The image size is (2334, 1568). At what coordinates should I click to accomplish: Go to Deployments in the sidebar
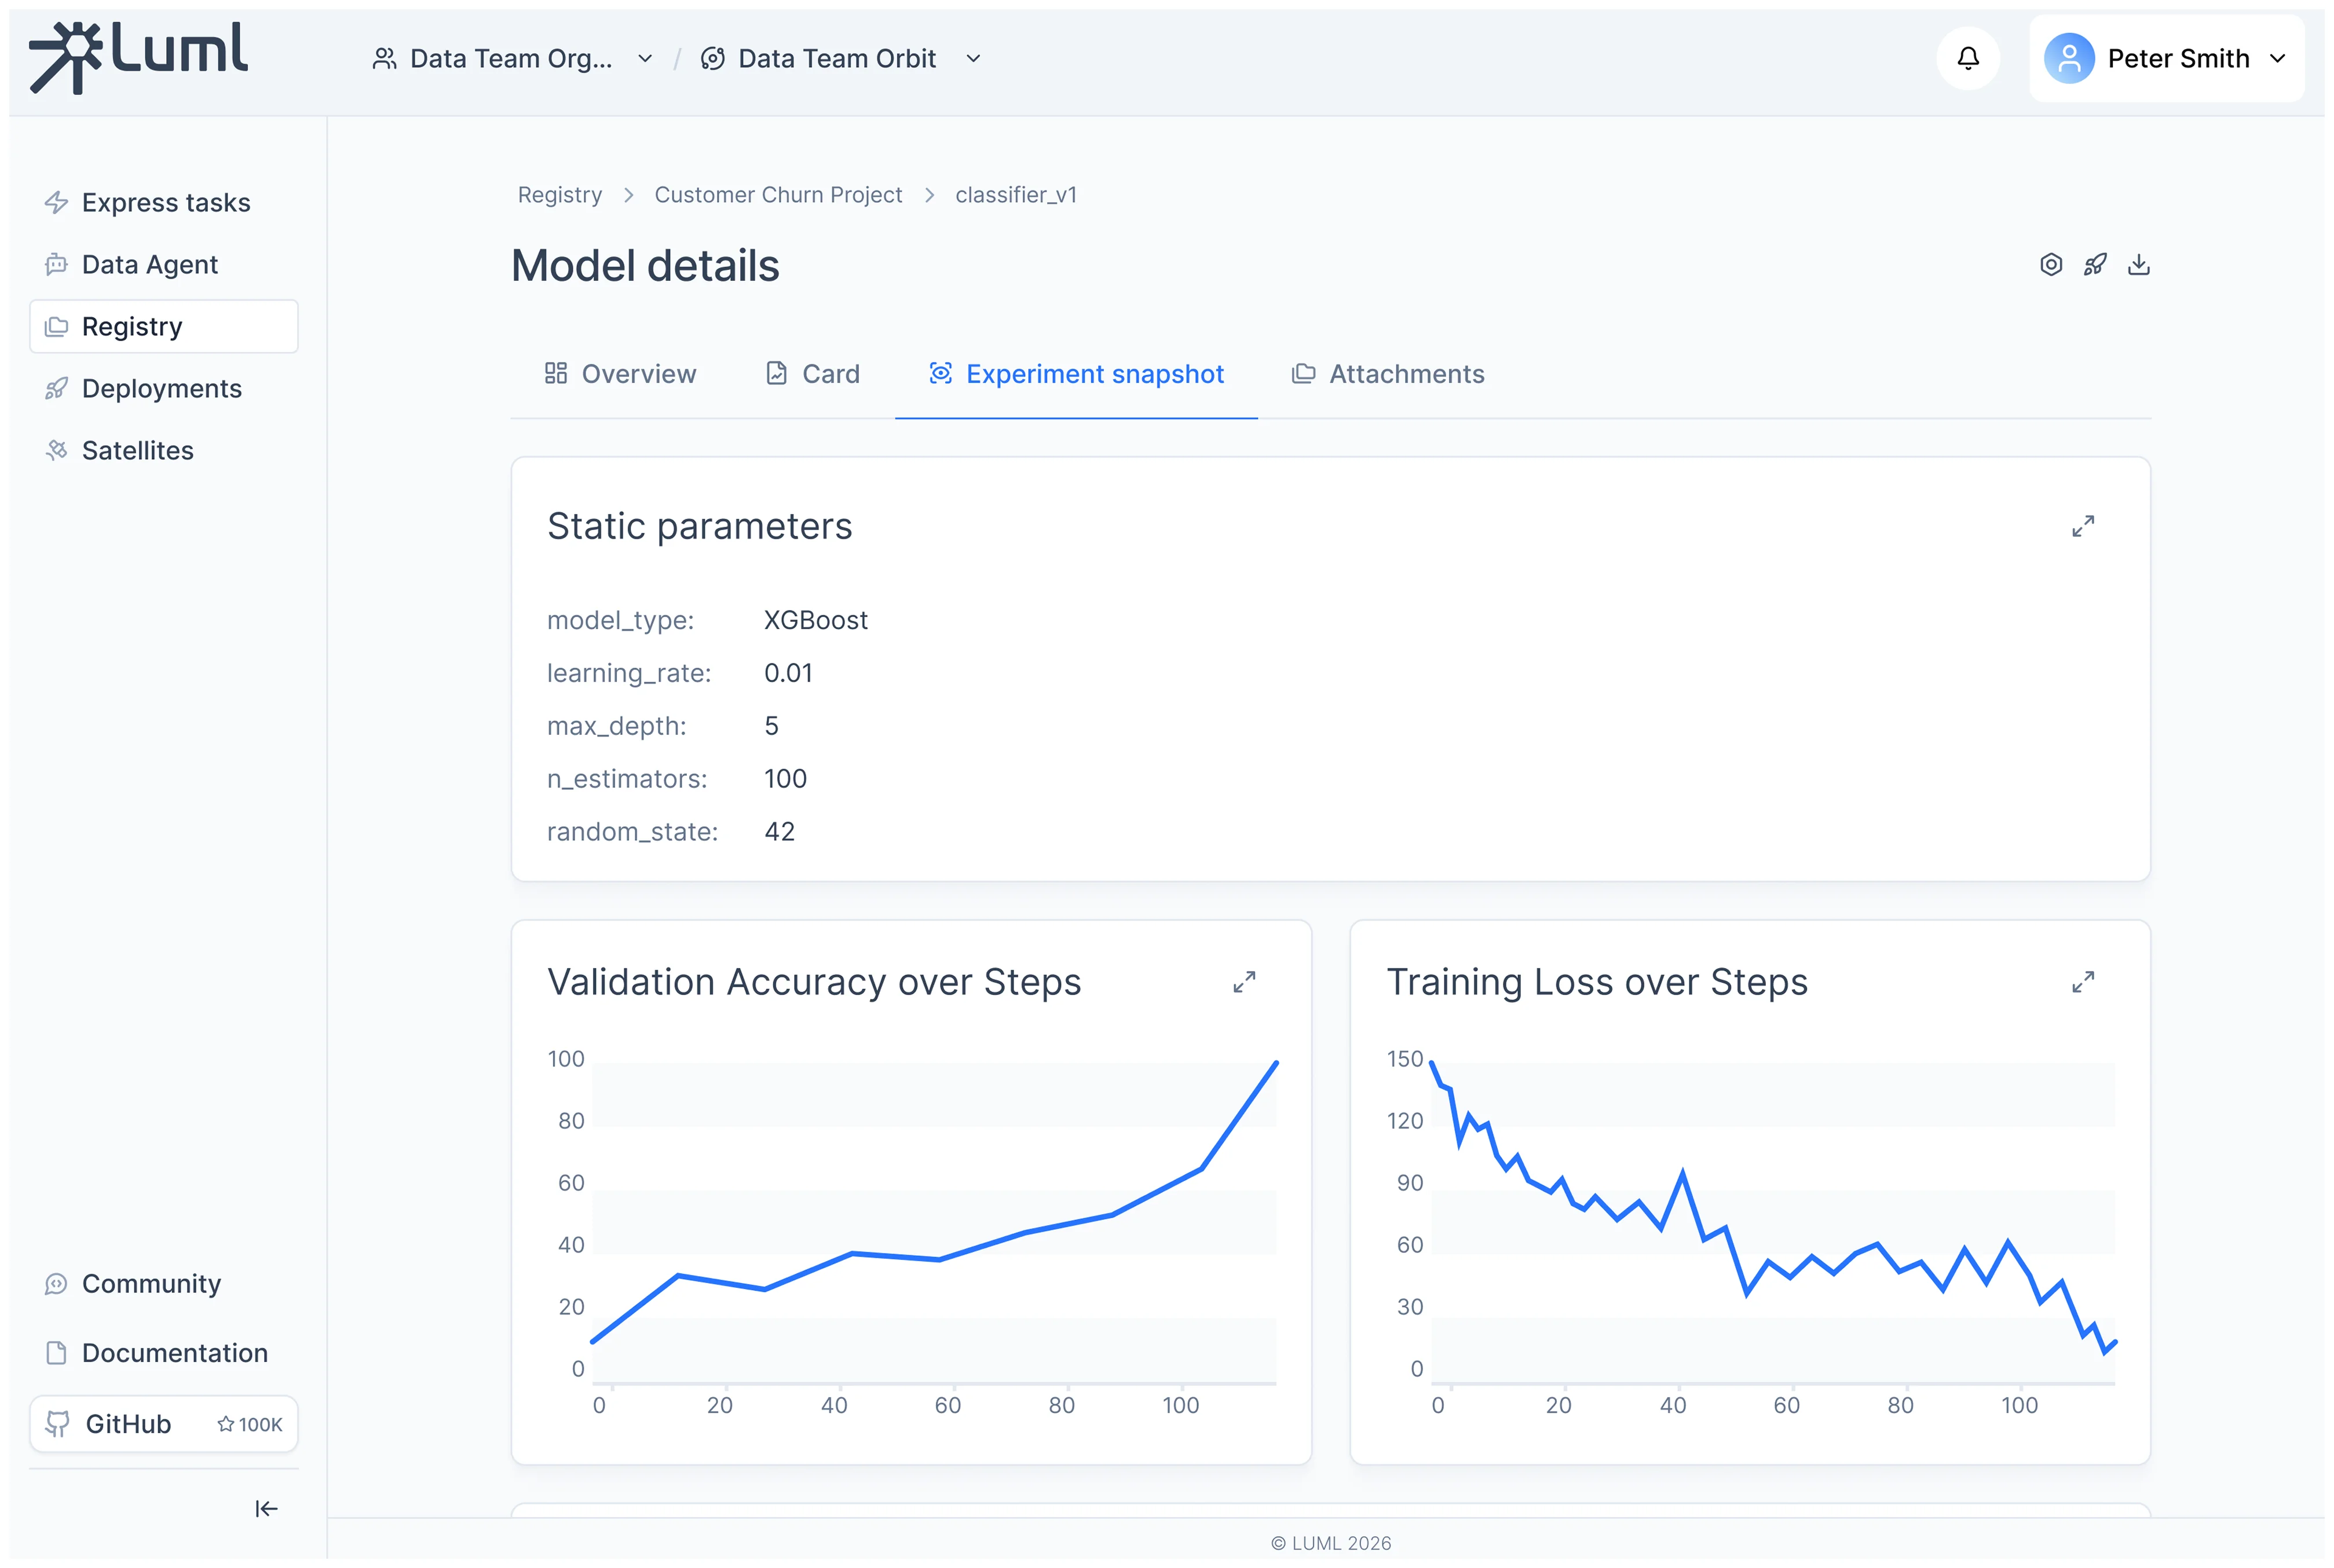(161, 388)
